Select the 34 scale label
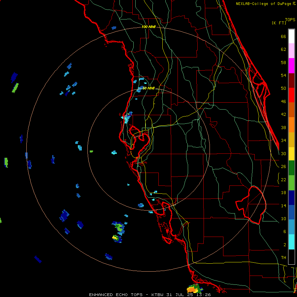Image resolution: width=297 pixels, height=297 pixels. pyautogui.click(x=283, y=140)
